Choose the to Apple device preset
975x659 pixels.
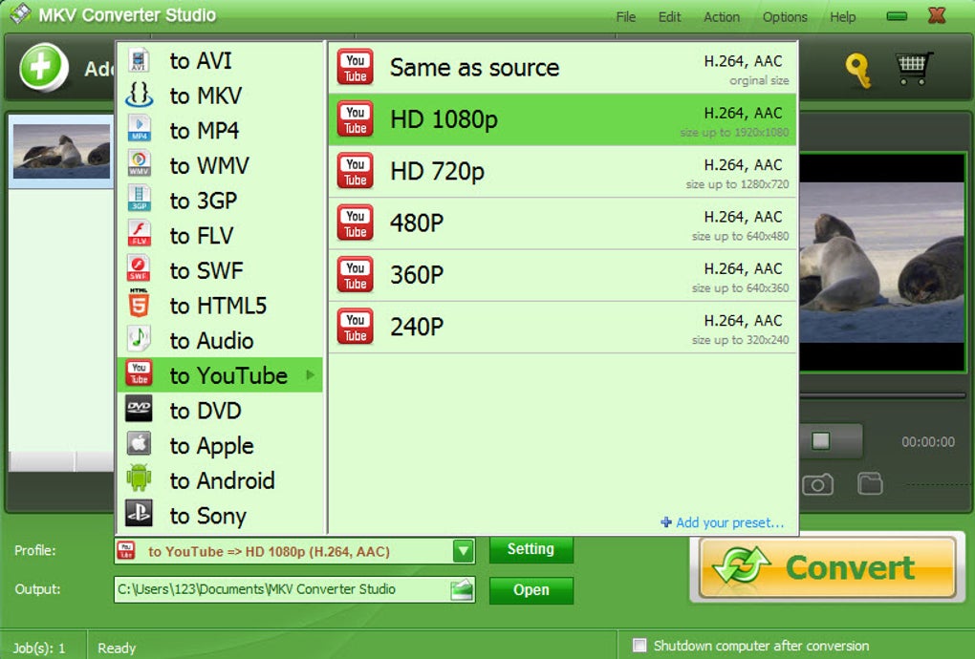[220, 445]
